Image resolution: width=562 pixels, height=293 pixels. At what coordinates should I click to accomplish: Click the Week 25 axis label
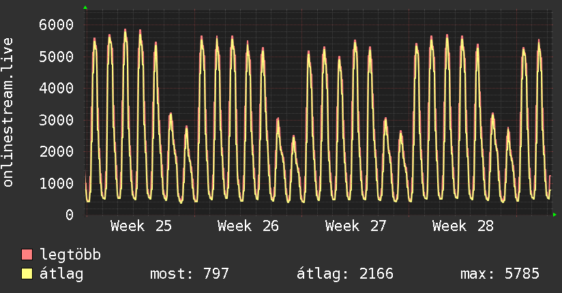pyautogui.click(x=141, y=226)
